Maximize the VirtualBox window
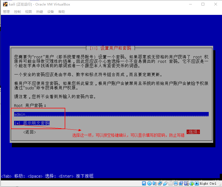The width and height of the screenshot is (222, 187). coord(203,4)
